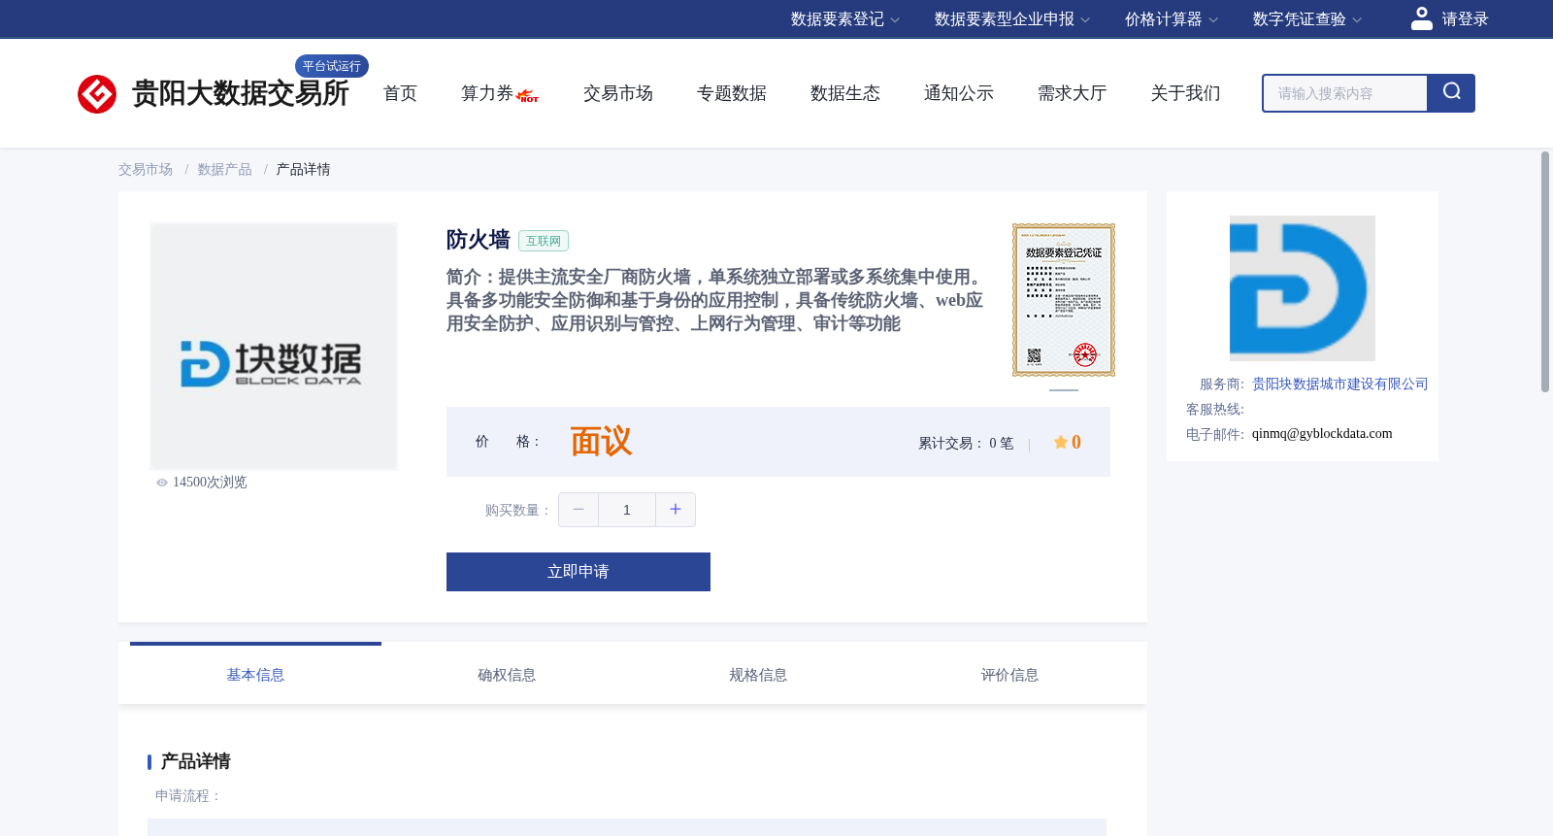Click the 面议 price text
The width and height of the screenshot is (1553, 836).
click(601, 442)
